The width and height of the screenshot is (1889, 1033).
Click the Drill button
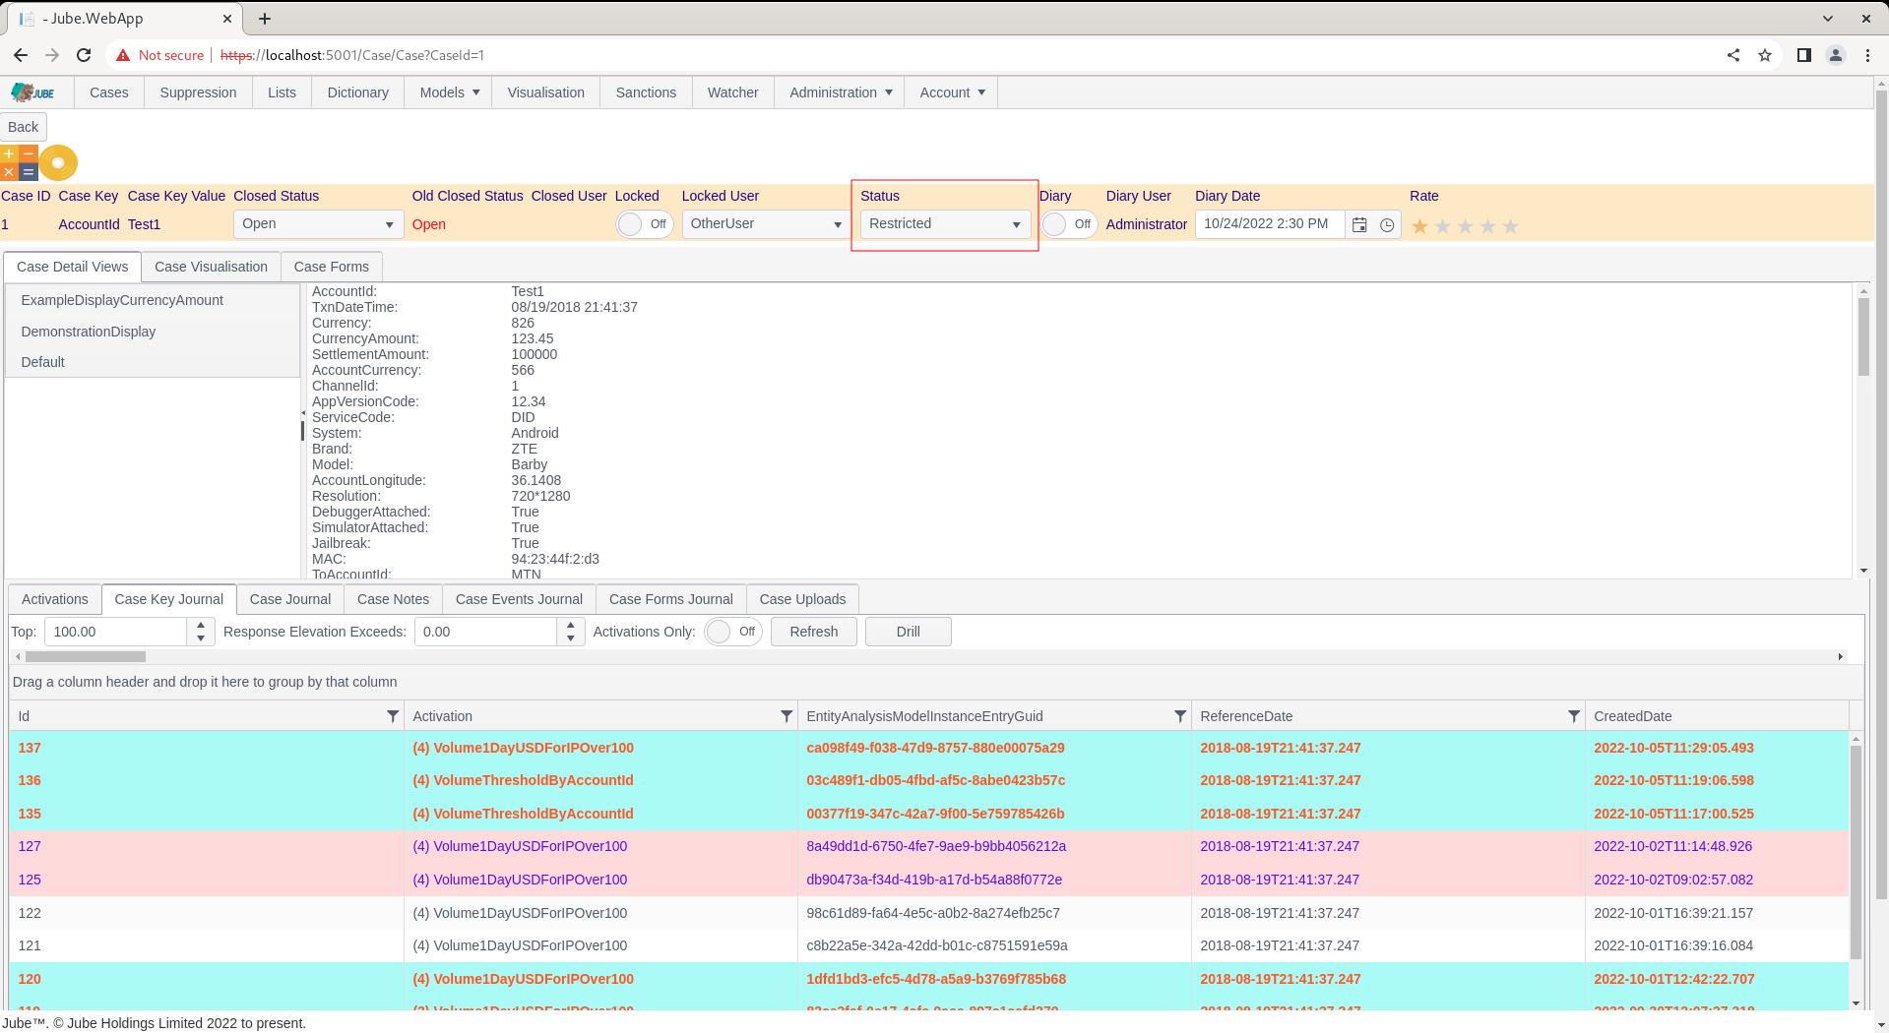(x=908, y=632)
